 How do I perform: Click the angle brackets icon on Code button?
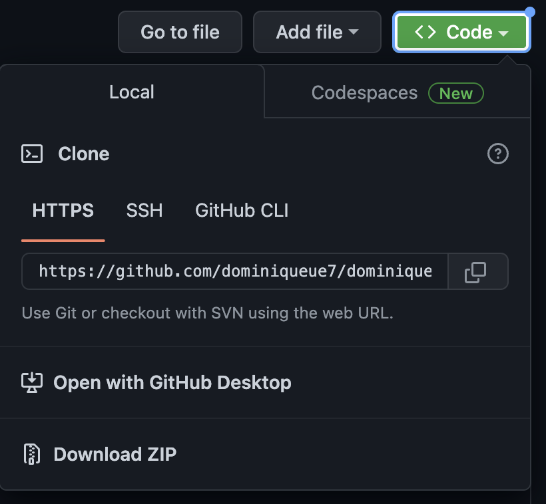click(x=425, y=32)
